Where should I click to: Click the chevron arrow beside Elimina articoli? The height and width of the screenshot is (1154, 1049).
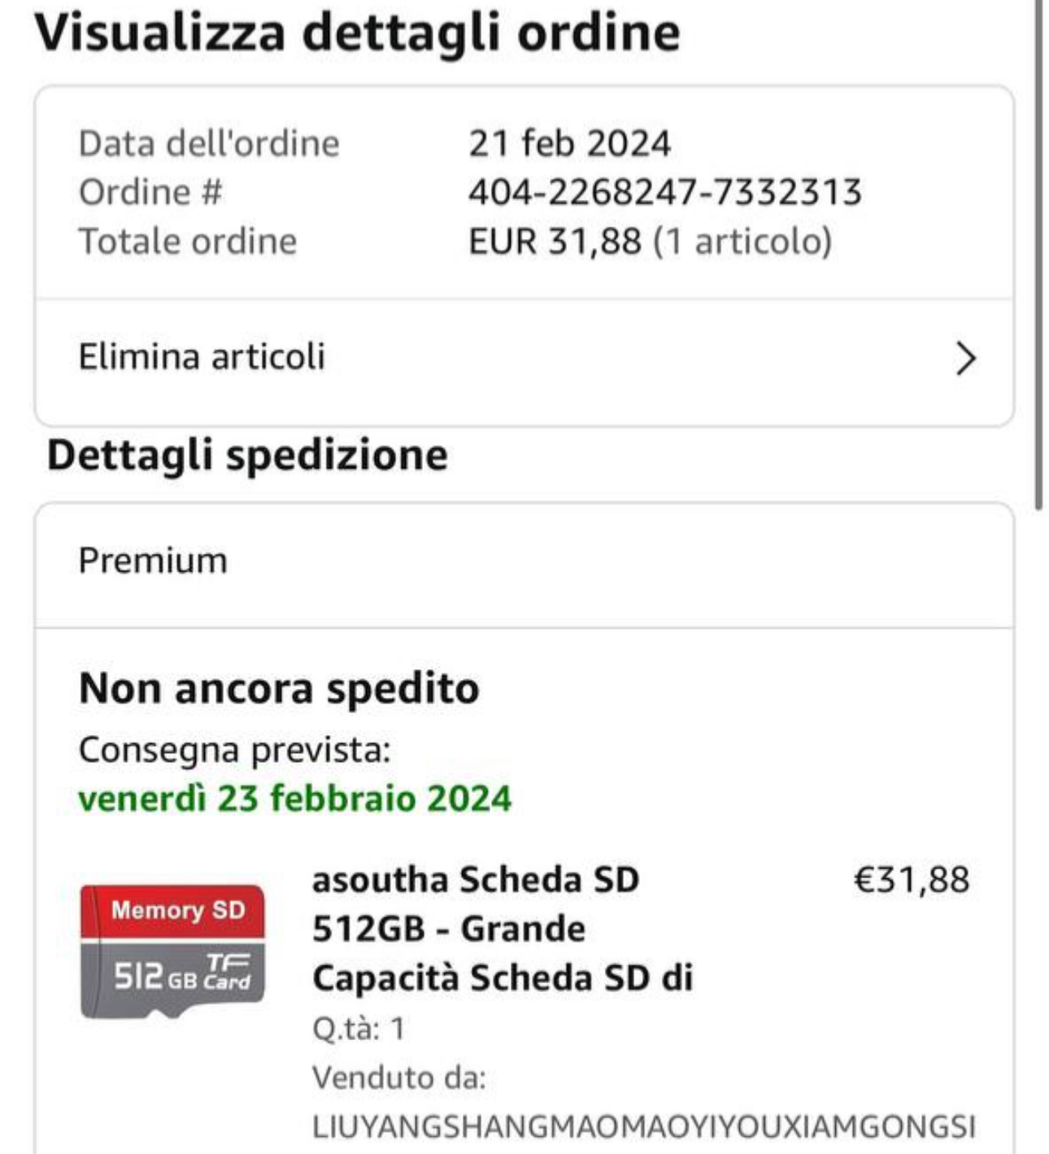tap(965, 359)
